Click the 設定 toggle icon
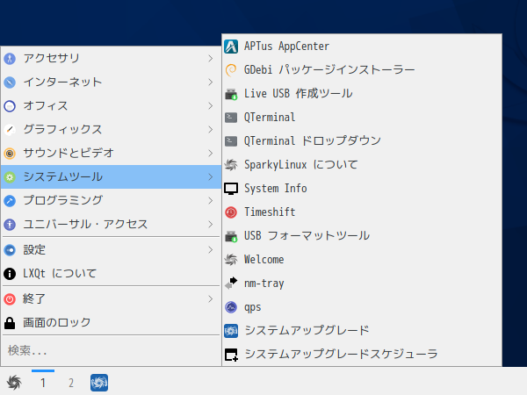 pyautogui.click(x=10, y=250)
